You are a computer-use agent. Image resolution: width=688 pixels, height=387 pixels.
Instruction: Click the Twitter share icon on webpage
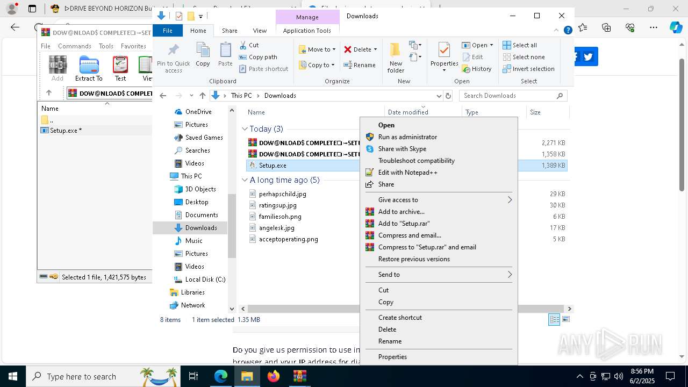click(x=589, y=56)
